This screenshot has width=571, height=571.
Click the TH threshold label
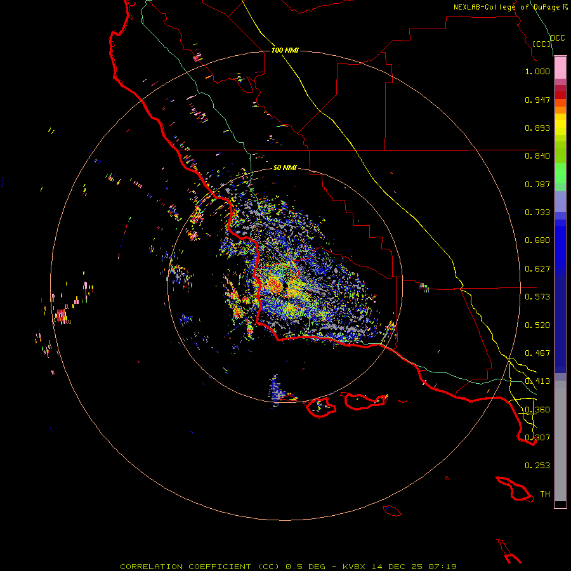[x=545, y=494]
